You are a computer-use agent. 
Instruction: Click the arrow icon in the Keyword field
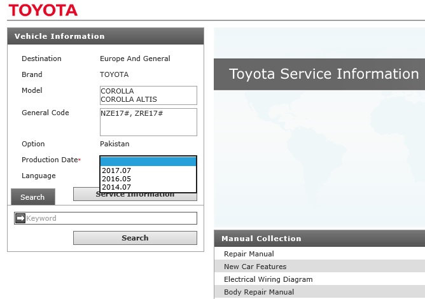[20, 218]
